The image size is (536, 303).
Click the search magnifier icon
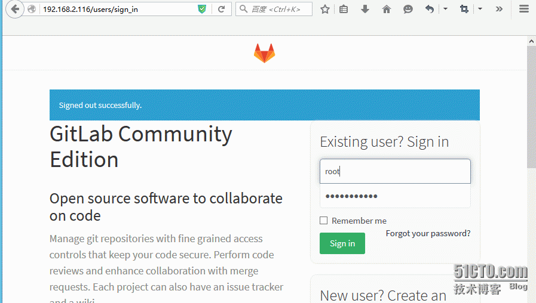243,9
